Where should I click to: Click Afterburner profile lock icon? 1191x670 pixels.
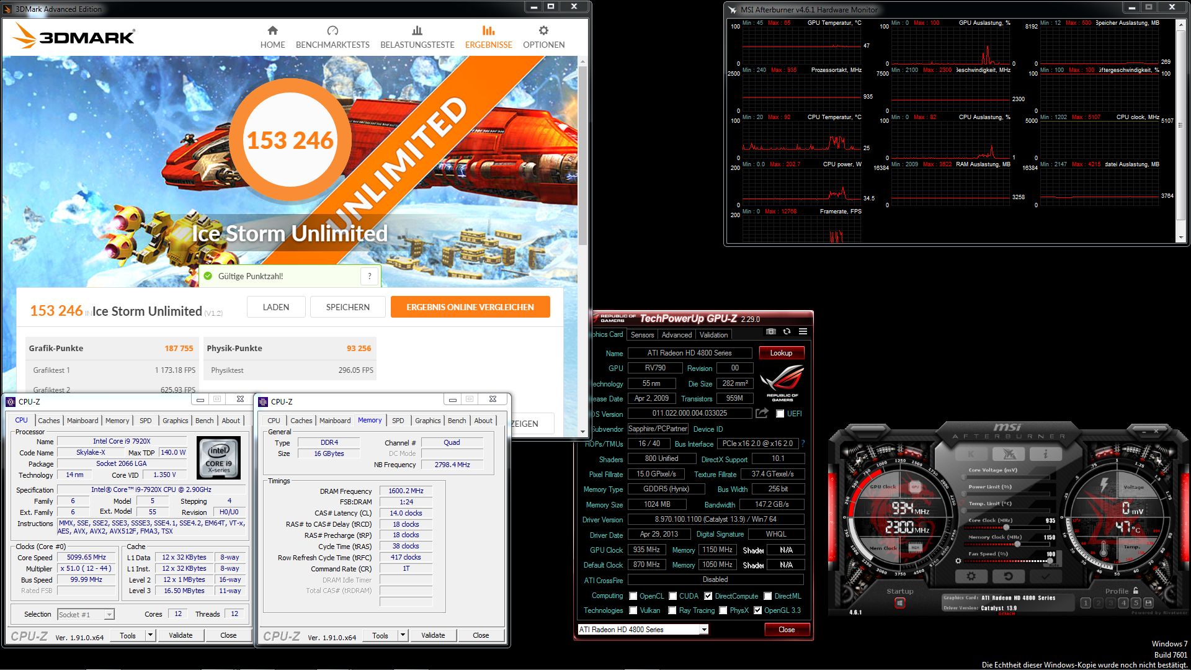pos(1136,591)
